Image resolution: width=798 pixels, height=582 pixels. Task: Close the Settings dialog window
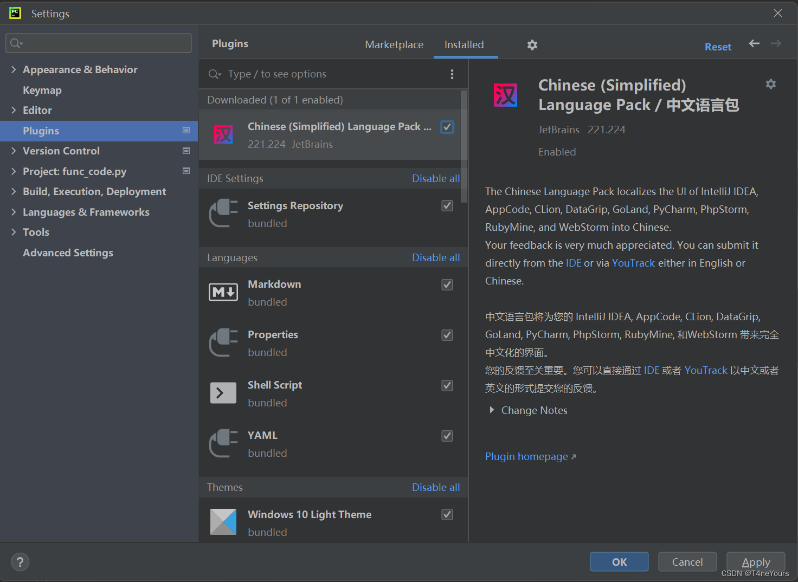(778, 13)
